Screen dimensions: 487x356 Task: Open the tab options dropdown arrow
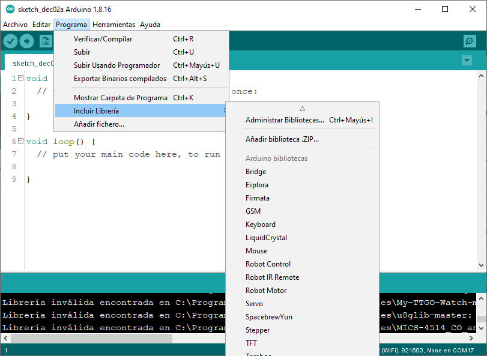click(x=467, y=60)
